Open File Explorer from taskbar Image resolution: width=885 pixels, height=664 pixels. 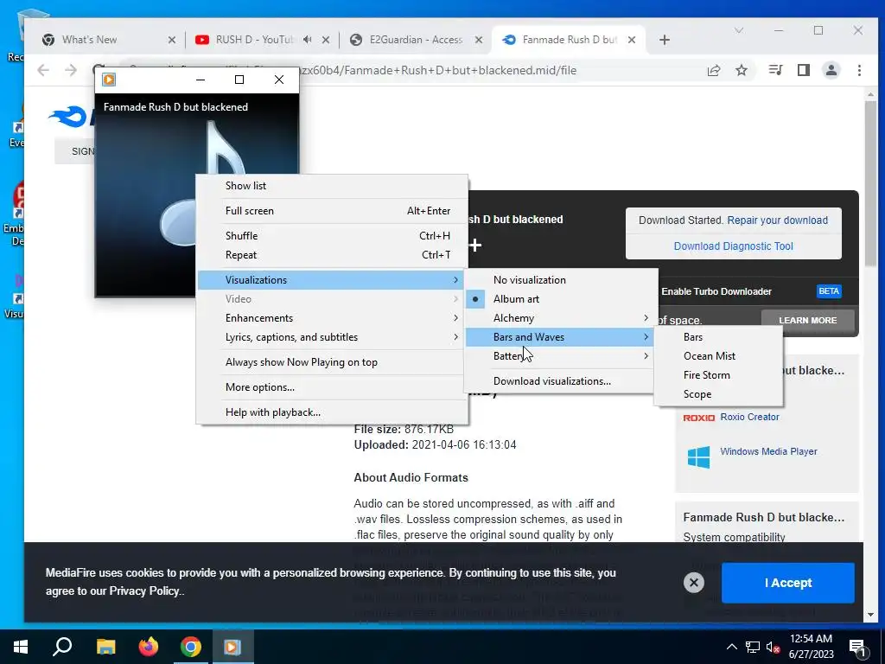click(105, 647)
